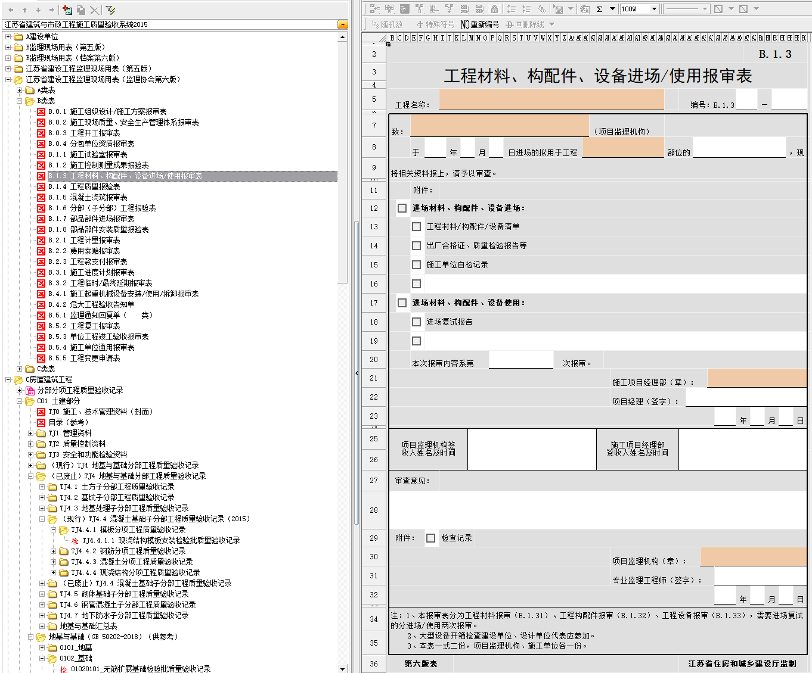Open the dropdown arrow beside the Sigma icon
The width and height of the screenshot is (812, 673).
(x=612, y=9)
